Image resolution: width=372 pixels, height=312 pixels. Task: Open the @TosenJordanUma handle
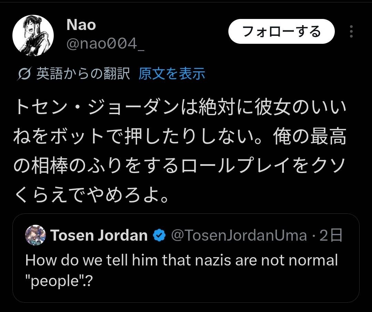click(x=239, y=235)
